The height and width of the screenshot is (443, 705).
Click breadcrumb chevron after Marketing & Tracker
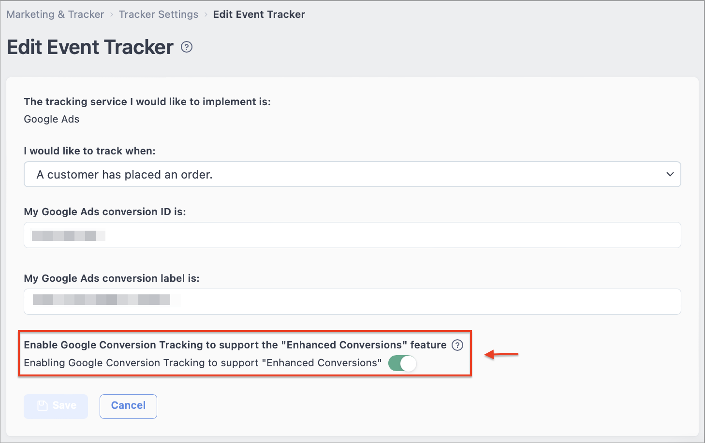[112, 14]
